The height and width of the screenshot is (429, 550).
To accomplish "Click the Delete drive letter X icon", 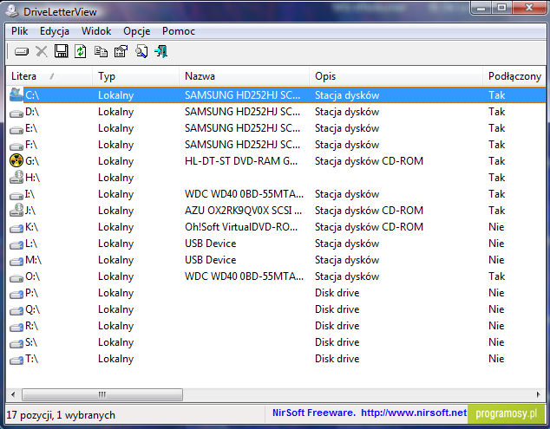I will pos(42,51).
